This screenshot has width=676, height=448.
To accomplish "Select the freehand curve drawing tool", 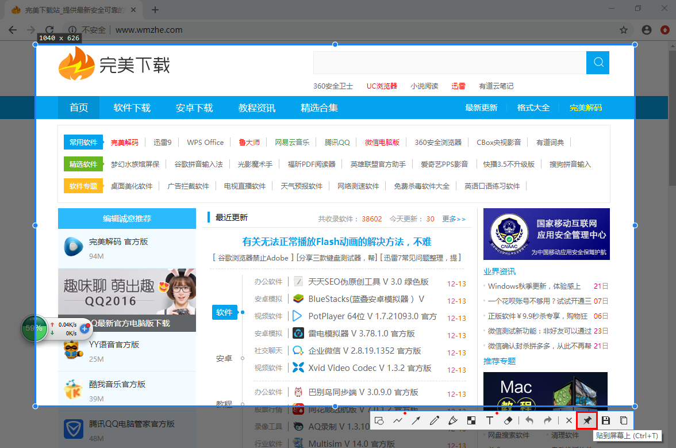I will [x=398, y=420].
